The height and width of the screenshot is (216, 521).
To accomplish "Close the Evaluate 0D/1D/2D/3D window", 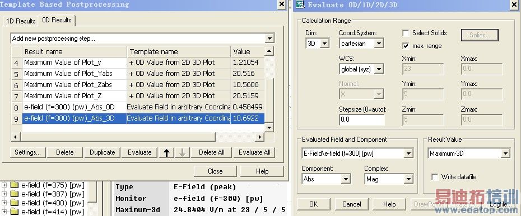I will click(514, 4).
